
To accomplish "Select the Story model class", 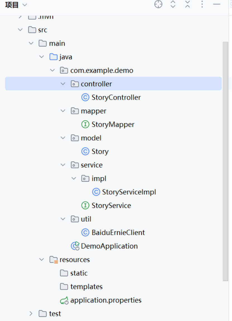I will [100, 152].
